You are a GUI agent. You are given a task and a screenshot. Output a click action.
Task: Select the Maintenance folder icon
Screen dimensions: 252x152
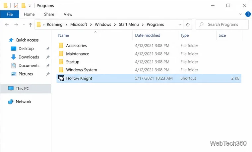point(61,54)
